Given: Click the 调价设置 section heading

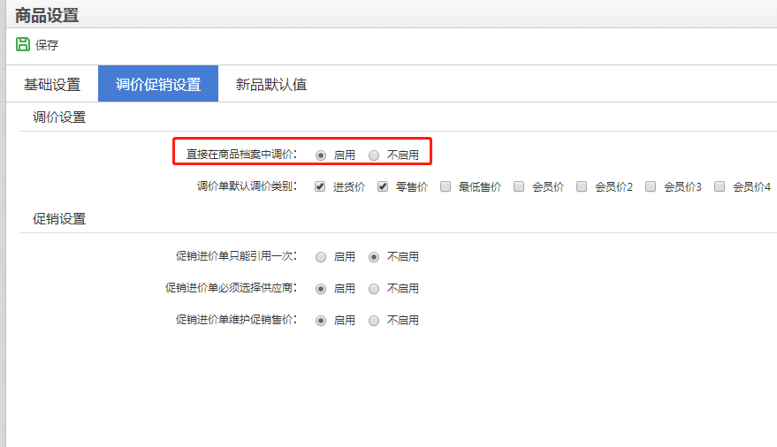Looking at the screenshot, I should (x=59, y=117).
